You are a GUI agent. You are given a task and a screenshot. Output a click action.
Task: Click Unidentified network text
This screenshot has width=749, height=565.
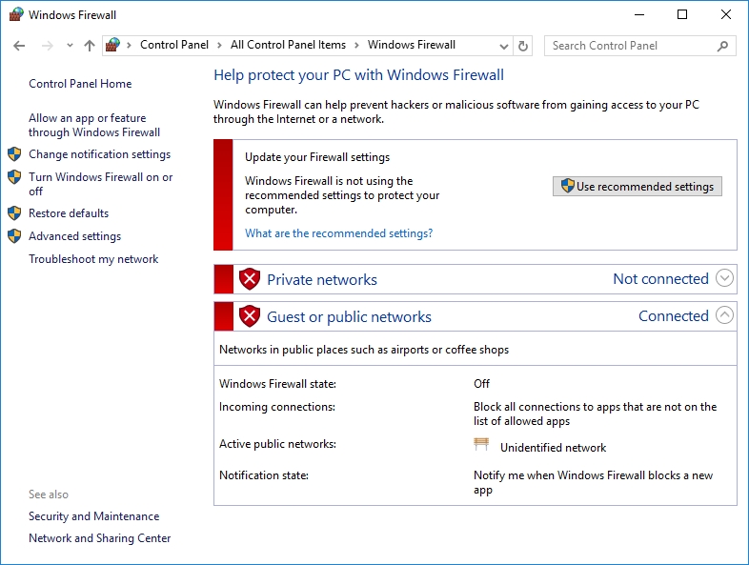pos(553,448)
